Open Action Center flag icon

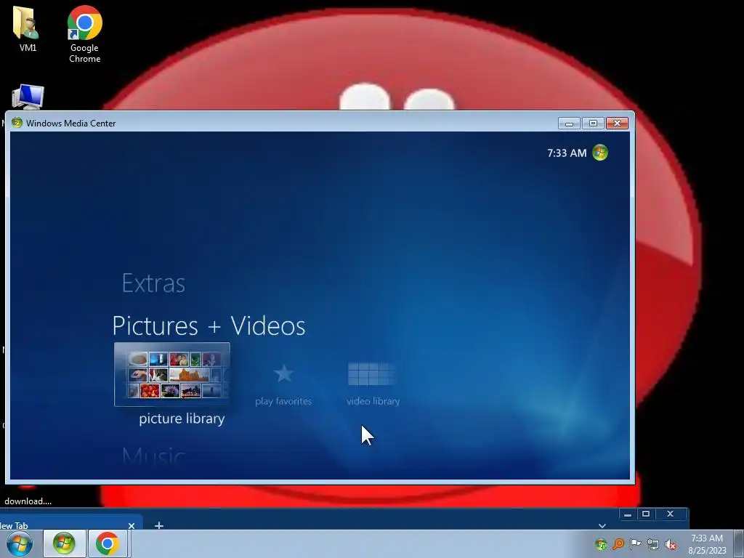tap(635, 544)
